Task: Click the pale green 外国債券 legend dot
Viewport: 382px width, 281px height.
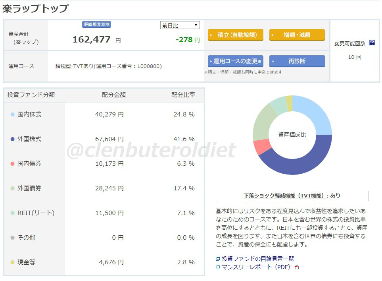Action: point(12,188)
